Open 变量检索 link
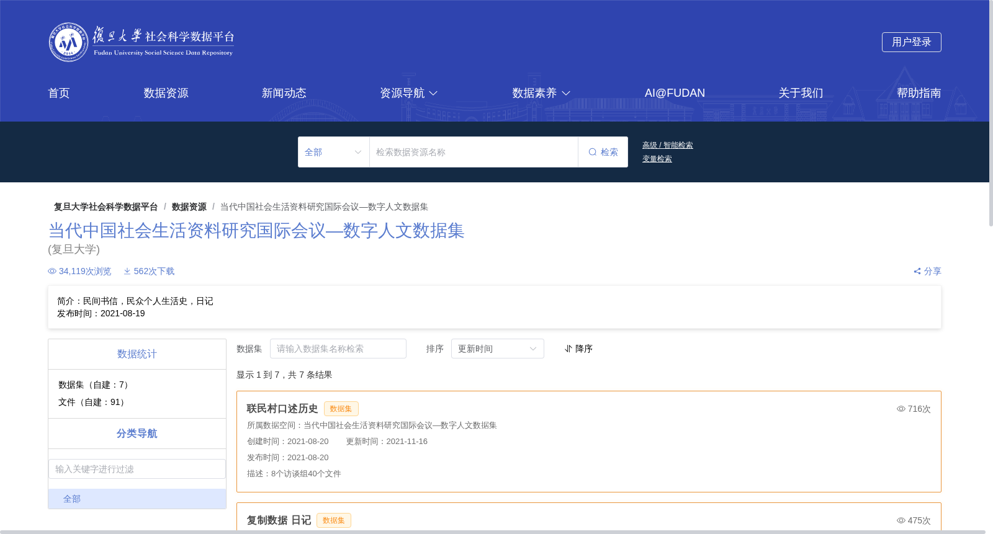Image resolution: width=993 pixels, height=534 pixels. click(657, 159)
